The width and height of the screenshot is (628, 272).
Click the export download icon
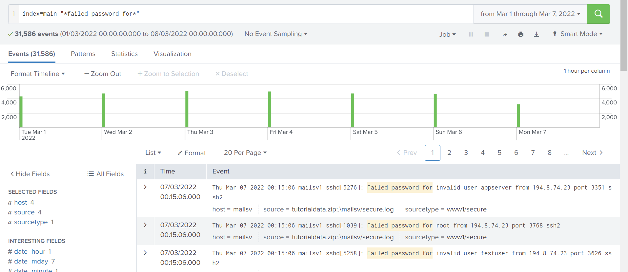(537, 34)
